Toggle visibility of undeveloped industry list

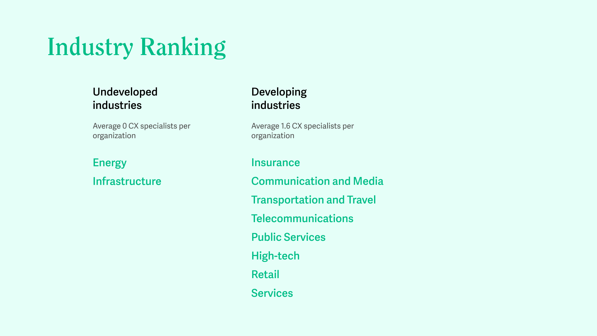[125, 98]
